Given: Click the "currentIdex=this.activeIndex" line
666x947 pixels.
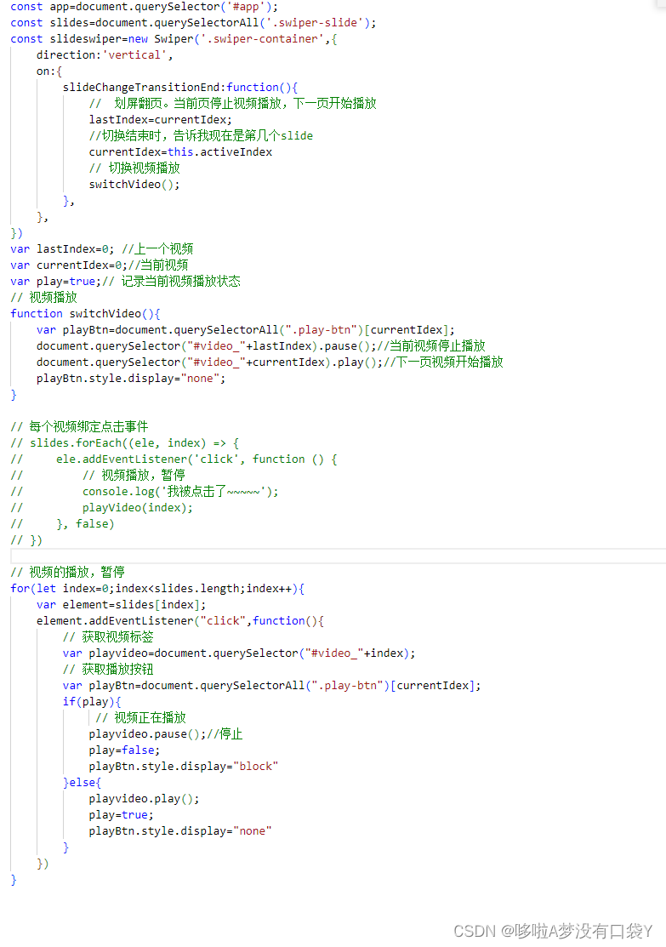Looking at the screenshot, I should [180, 152].
